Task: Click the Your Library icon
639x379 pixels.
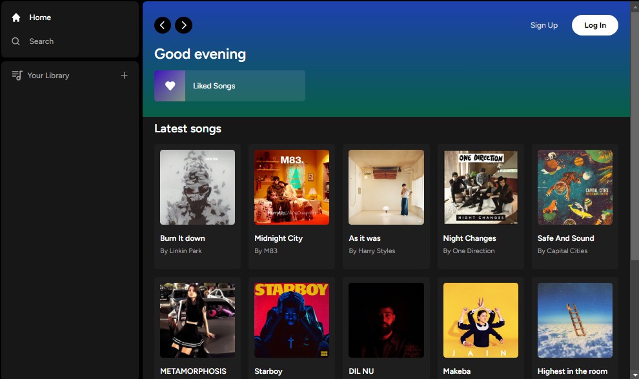Action: point(17,76)
